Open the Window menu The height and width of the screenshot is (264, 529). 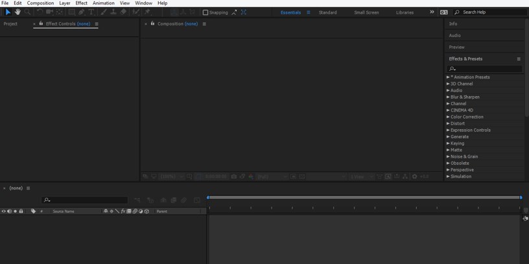(x=143, y=3)
